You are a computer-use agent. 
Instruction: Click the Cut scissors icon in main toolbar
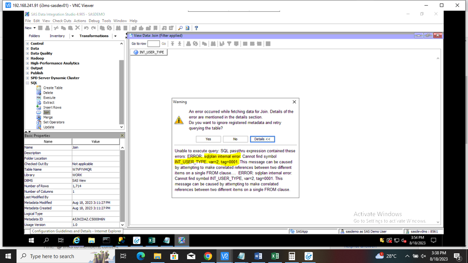click(x=56, y=28)
